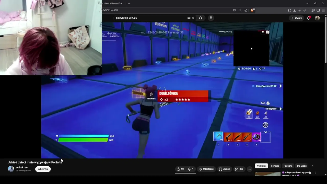Click the Udostępnij share button
The width and height of the screenshot is (327, 184).
(x=206, y=169)
